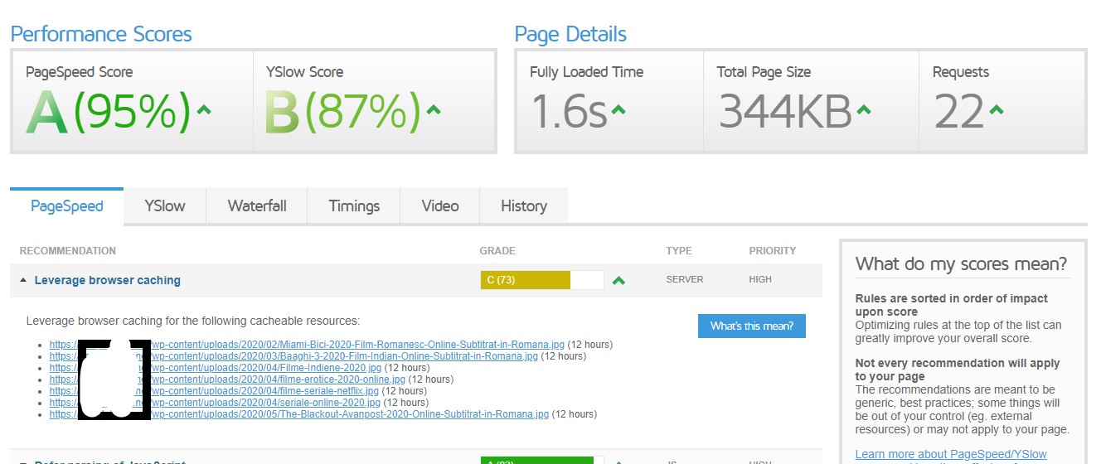Switch to the PageSpeed tab
1101x464 pixels.
point(67,206)
